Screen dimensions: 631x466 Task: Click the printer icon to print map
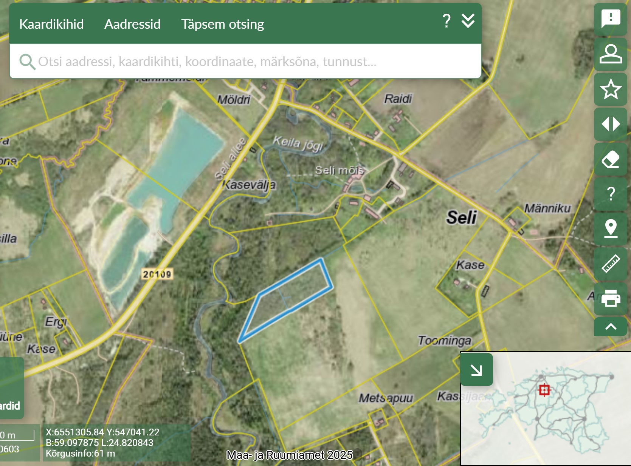coord(610,298)
